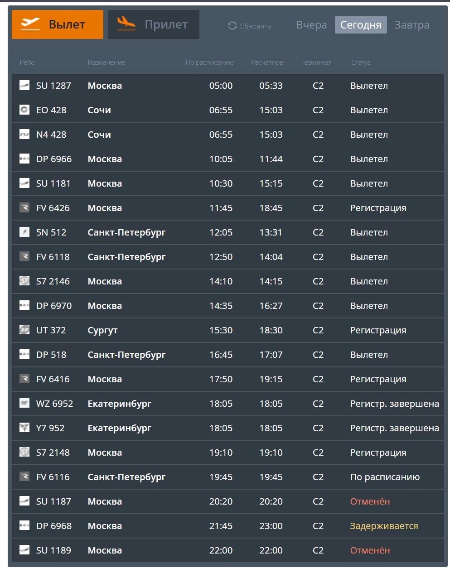Switch to the Прилет arrivals tab
Viewport: 450px width, 573px height.
(154, 24)
